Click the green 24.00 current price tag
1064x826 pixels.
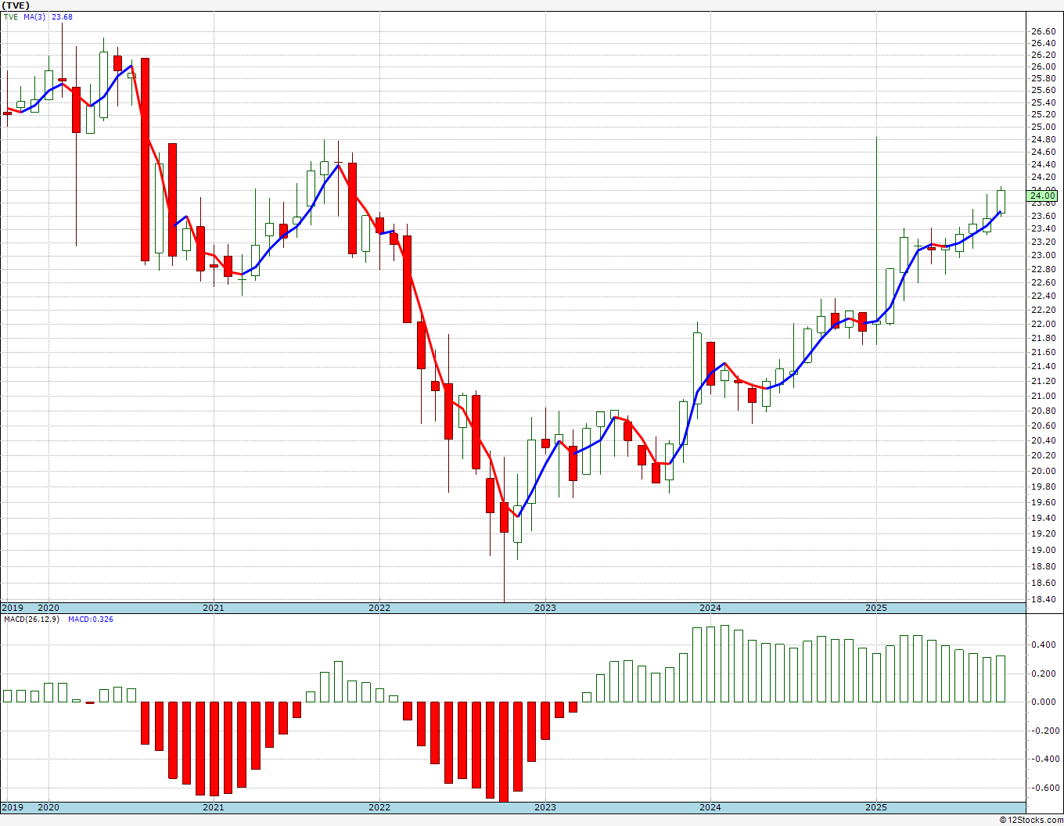(1044, 196)
